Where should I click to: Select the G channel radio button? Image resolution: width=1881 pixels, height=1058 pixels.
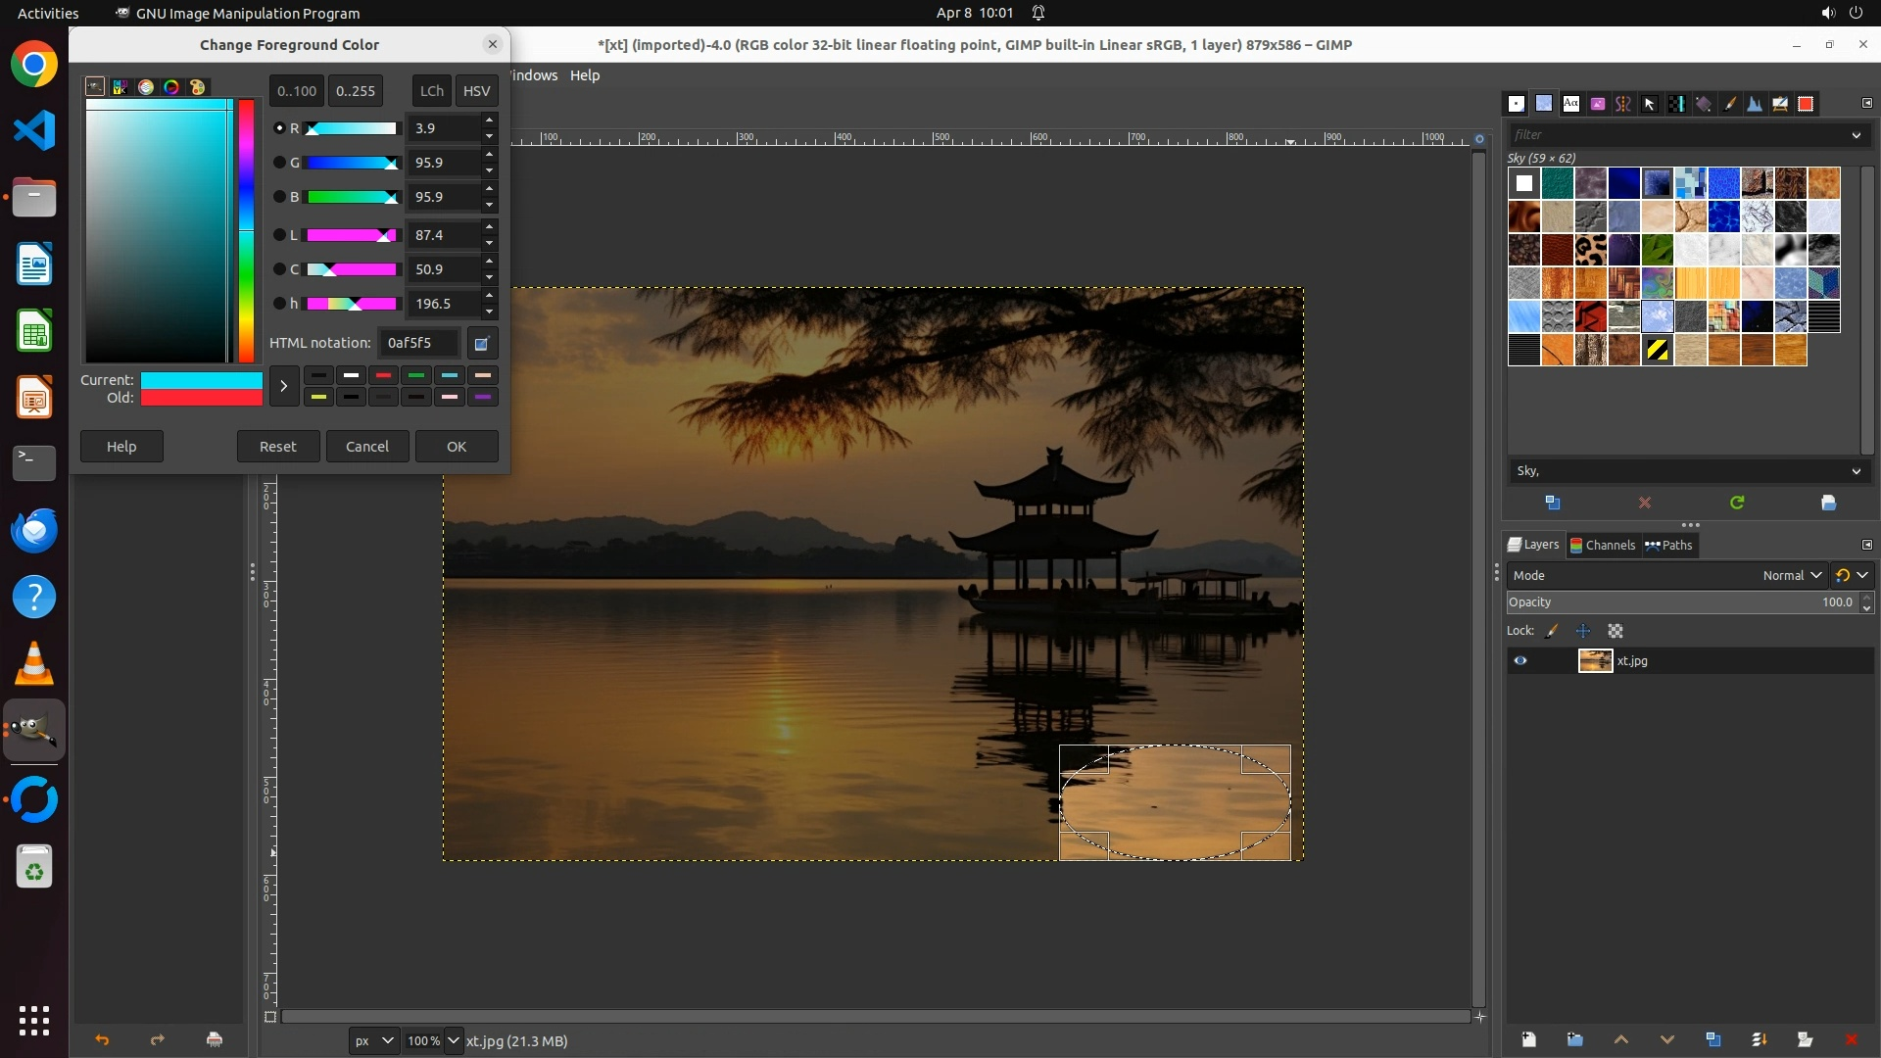279,163
